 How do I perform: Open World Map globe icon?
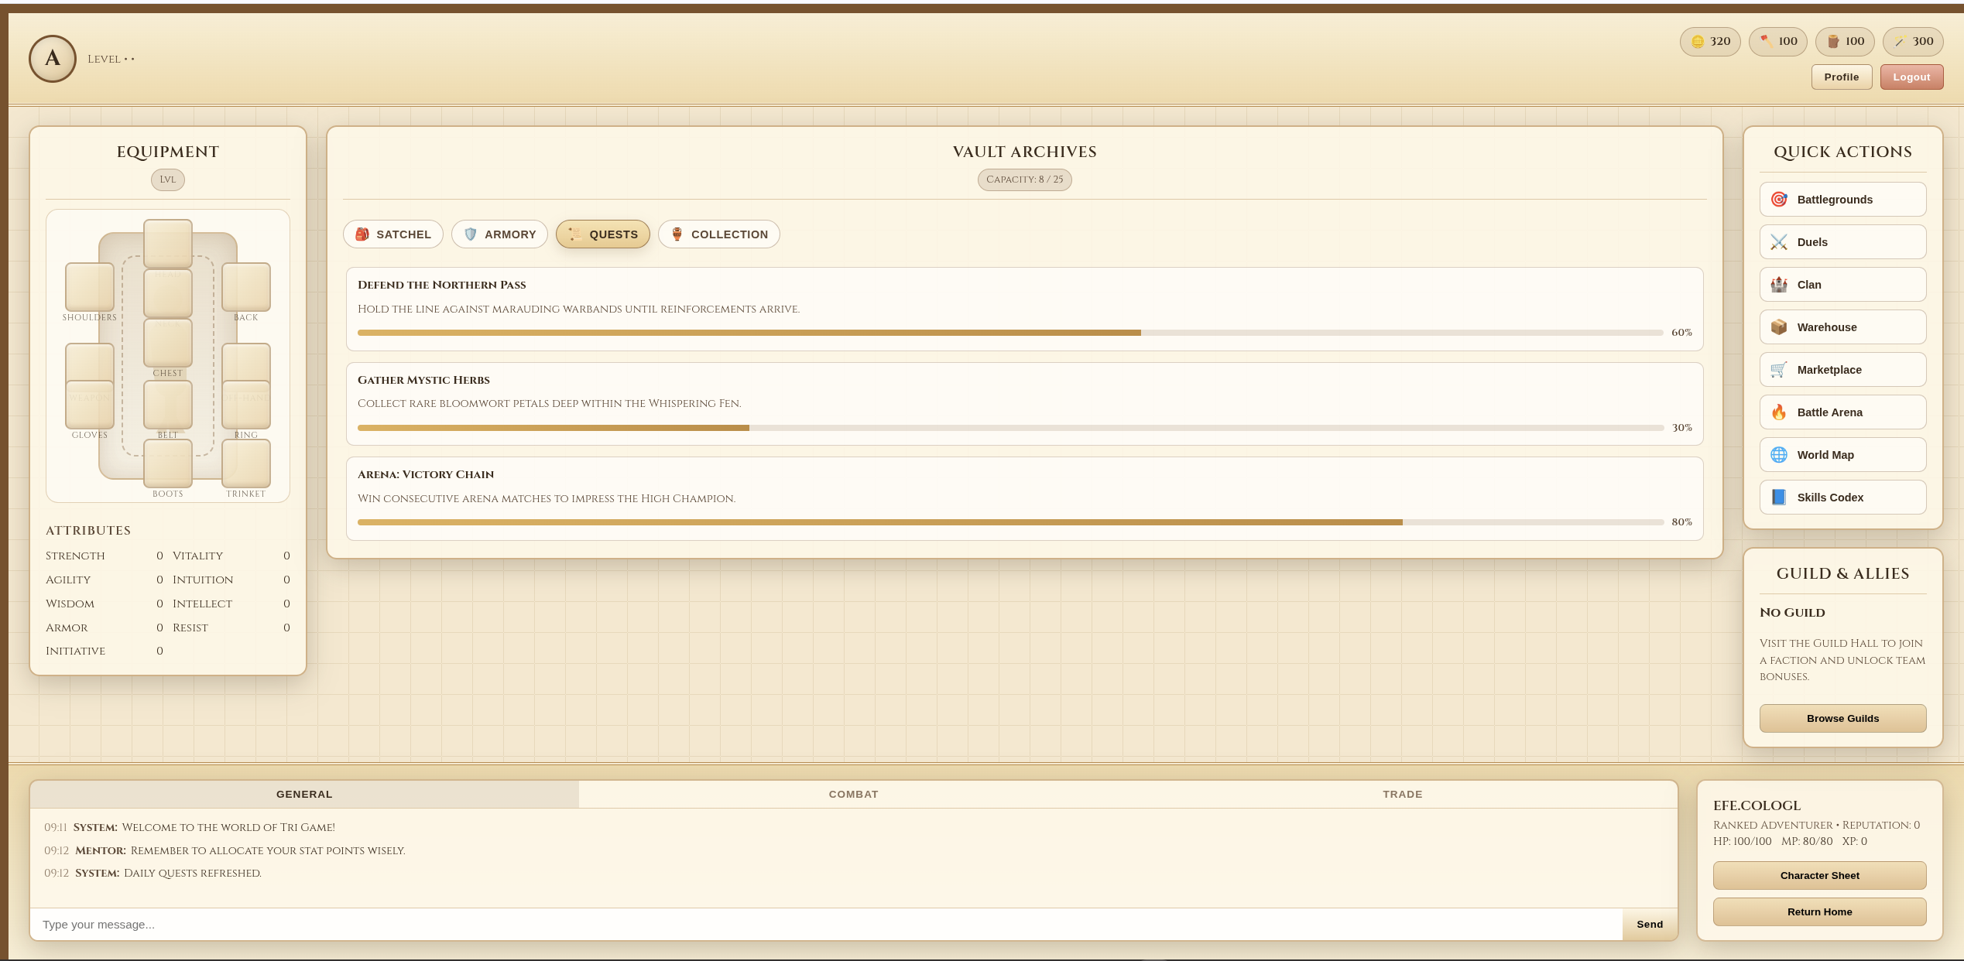(x=1779, y=455)
